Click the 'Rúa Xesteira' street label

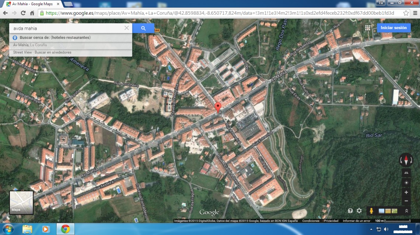(104, 185)
